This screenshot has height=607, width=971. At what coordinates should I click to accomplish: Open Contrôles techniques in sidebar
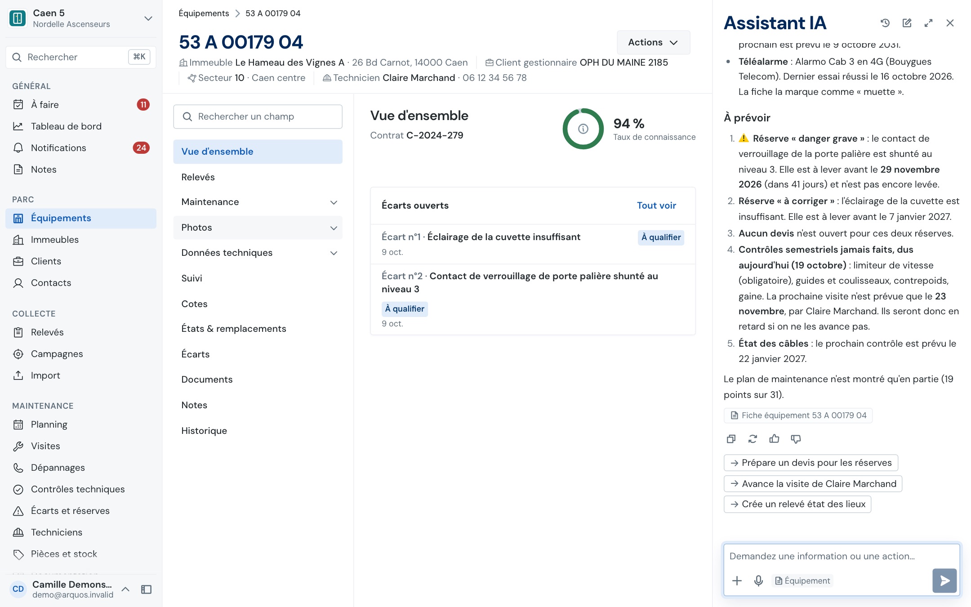(81, 489)
